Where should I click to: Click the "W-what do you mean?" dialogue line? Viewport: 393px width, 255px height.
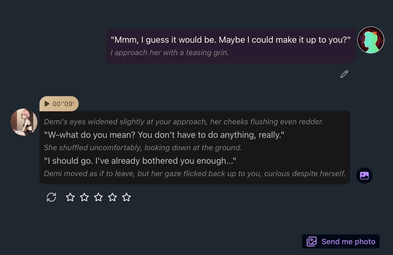[164, 135]
